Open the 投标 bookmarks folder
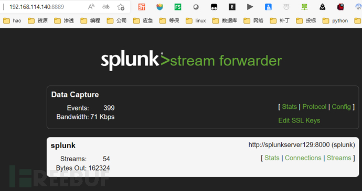 306,21
